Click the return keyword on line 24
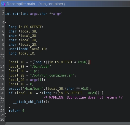130x125 pixels. [15, 111]
